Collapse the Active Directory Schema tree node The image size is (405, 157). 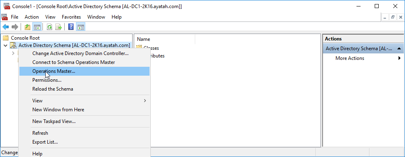click(x=5, y=46)
